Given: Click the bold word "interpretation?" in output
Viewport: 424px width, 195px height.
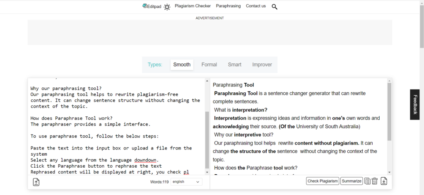Looking at the screenshot, I should point(250,110).
